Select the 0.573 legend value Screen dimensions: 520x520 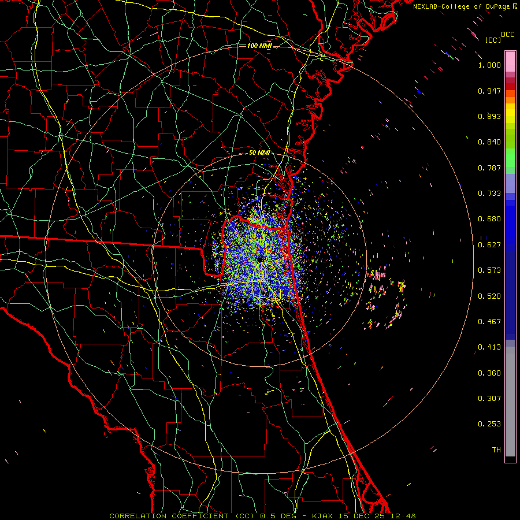click(489, 270)
